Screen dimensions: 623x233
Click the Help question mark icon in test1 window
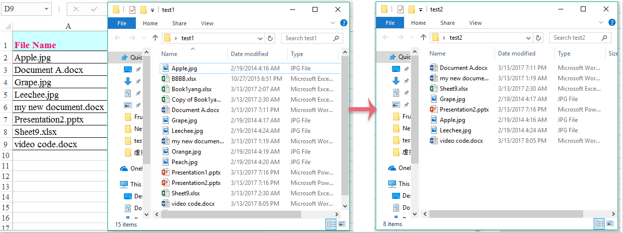pyautogui.click(x=343, y=23)
